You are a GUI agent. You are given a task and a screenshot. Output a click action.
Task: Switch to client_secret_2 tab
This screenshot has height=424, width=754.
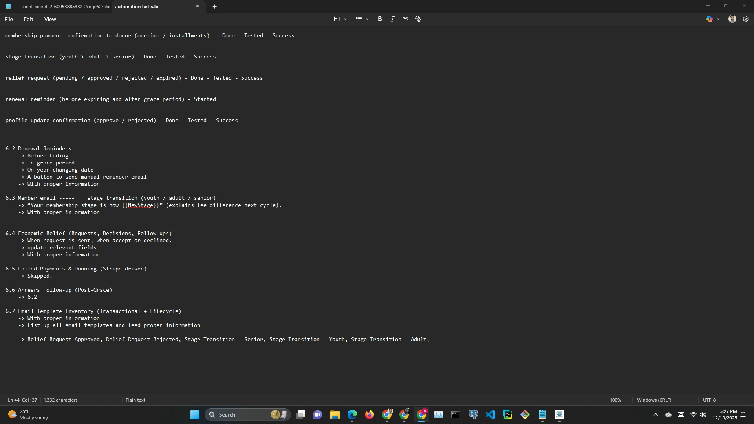coord(65,7)
